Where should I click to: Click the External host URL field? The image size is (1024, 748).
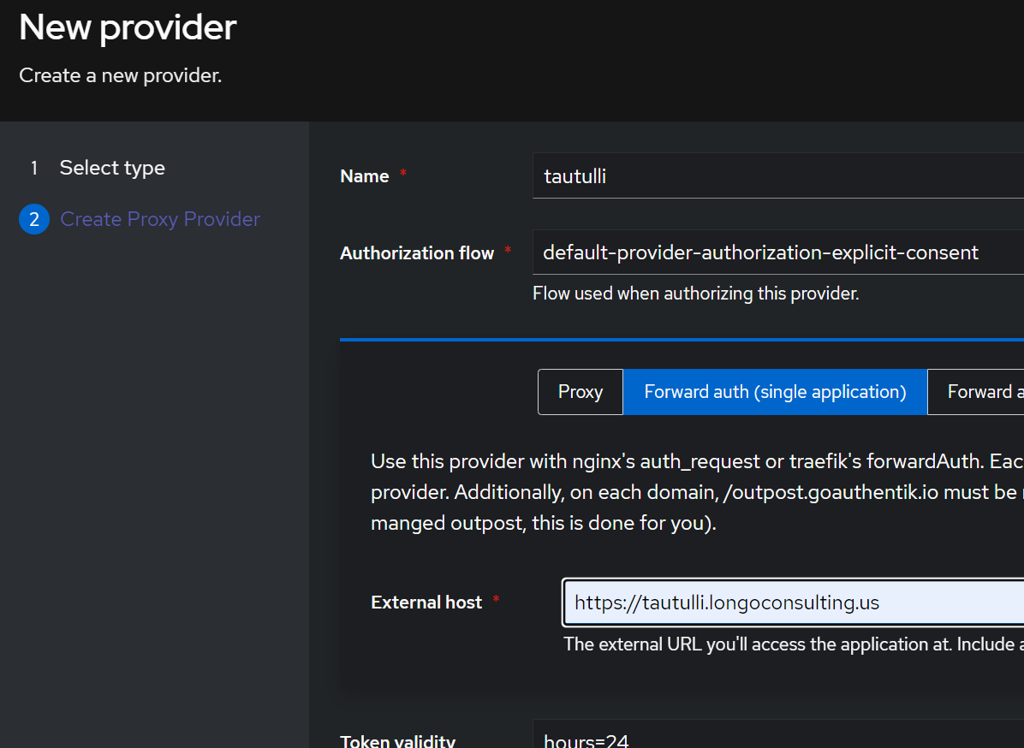point(793,603)
